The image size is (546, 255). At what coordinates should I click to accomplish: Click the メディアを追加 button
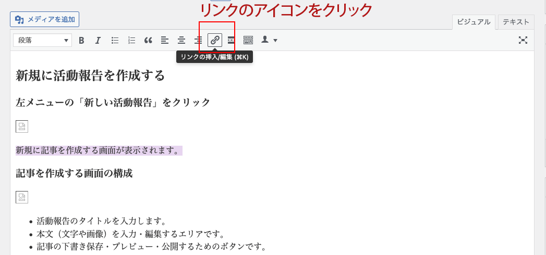click(45, 20)
